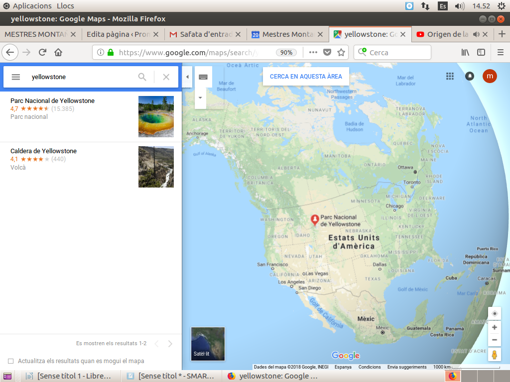This screenshot has width=510, height=382.
Task: Open Google notifications bell
Action: (469, 76)
